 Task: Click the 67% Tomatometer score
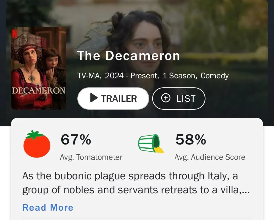point(76,140)
